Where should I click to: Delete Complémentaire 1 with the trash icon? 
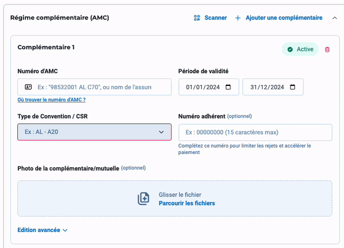327,49
